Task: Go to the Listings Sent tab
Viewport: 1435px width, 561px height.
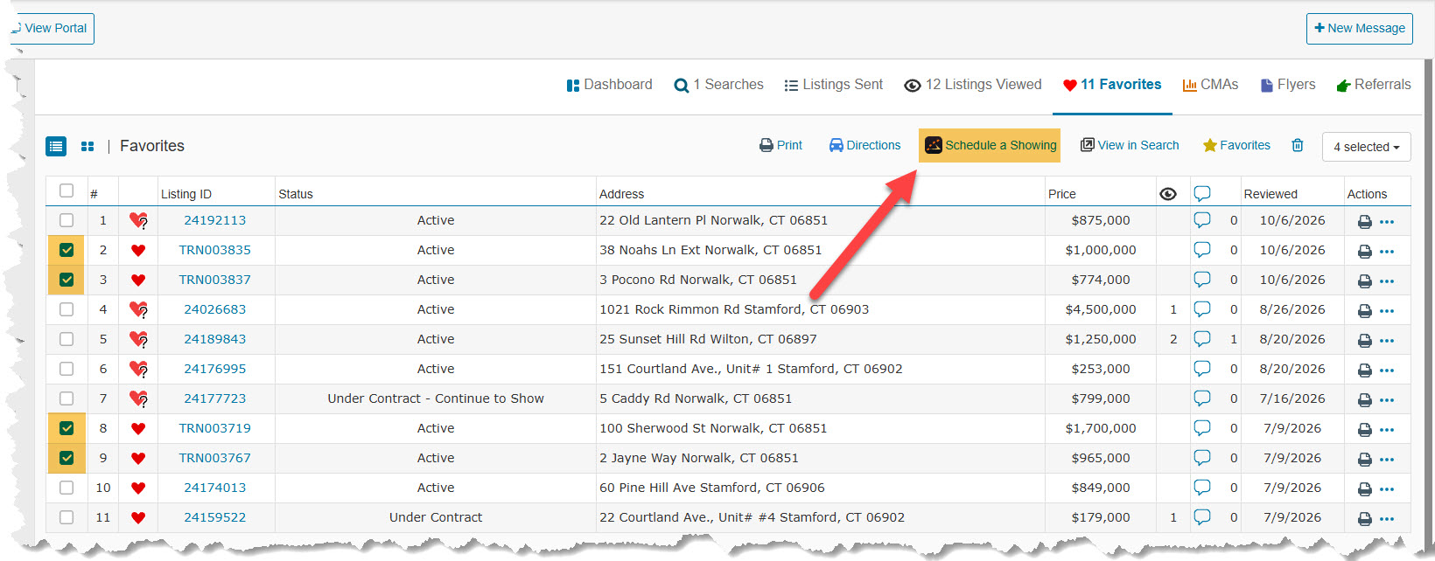Action: coord(834,85)
